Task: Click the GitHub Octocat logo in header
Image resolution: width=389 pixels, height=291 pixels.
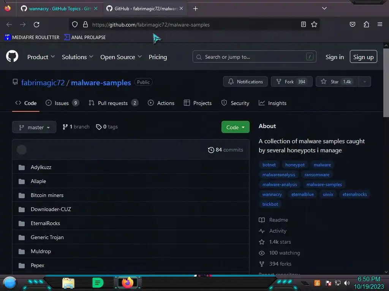Action: pyautogui.click(x=12, y=56)
